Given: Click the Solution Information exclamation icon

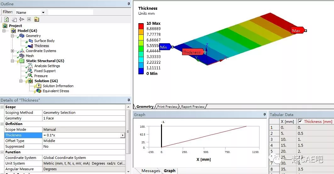Looking at the screenshot, I should click(39, 86).
